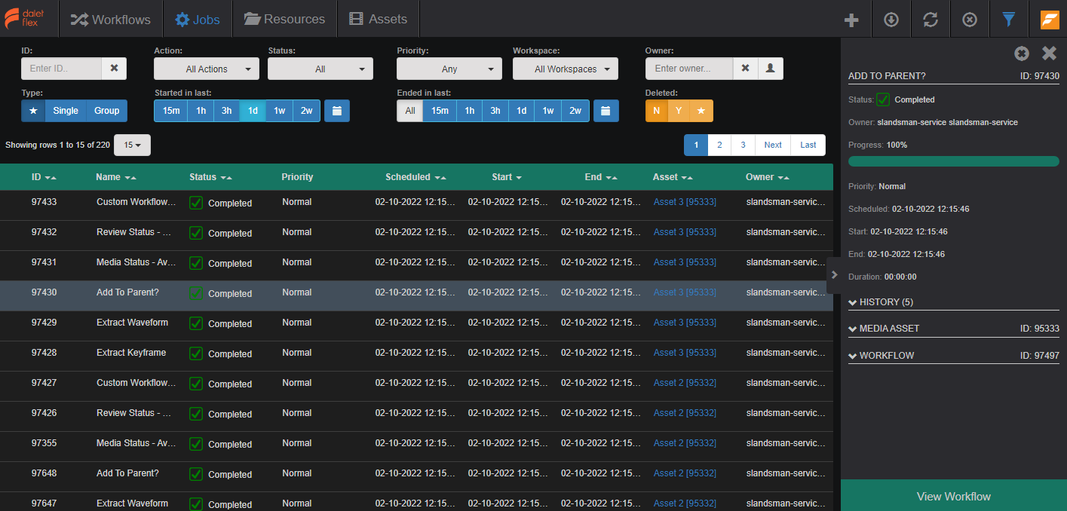Image resolution: width=1067 pixels, height=511 pixels.
Task: Click the Enter ID input field
Action: pyautogui.click(x=61, y=69)
